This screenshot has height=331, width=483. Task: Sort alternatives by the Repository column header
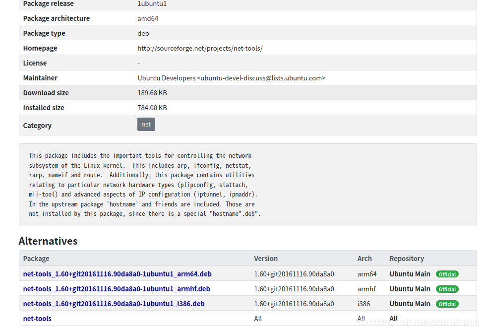407,258
